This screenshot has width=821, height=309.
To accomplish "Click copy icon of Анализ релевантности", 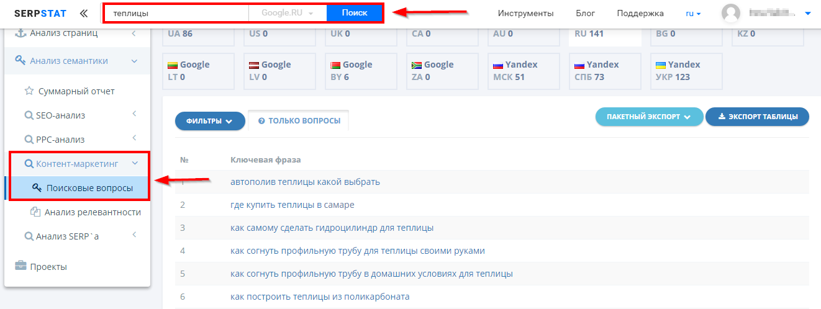I will [x=35, y=212].
